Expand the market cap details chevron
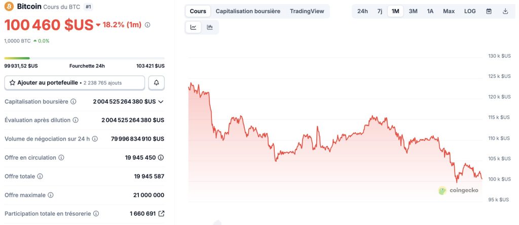Screen dimensions: 519x225 [161, 102]
